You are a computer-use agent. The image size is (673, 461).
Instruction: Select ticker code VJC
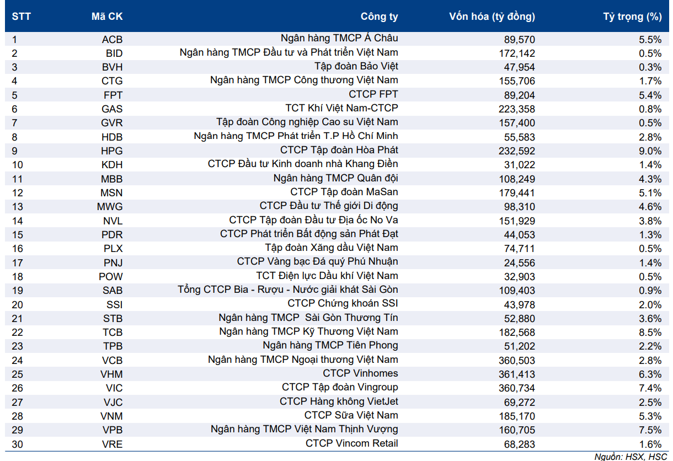pyautogui.click(x=113, y=402)
